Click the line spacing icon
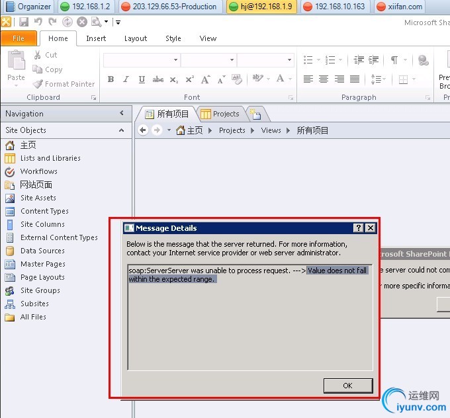The width and height of the screenshot is (450, 418). pyautogui.click(x=376, y=79)
